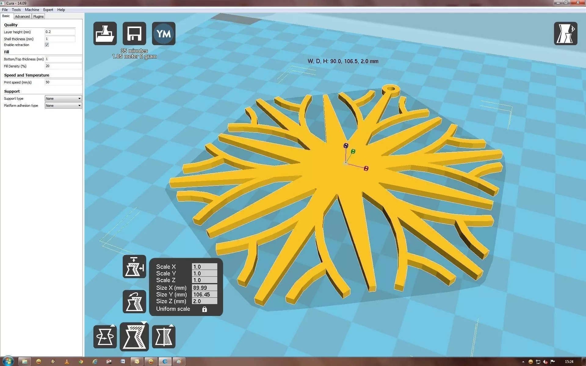This screenshot has width=586, height=366.
Task: Select the Basic tab
Action: pos(6,16)
